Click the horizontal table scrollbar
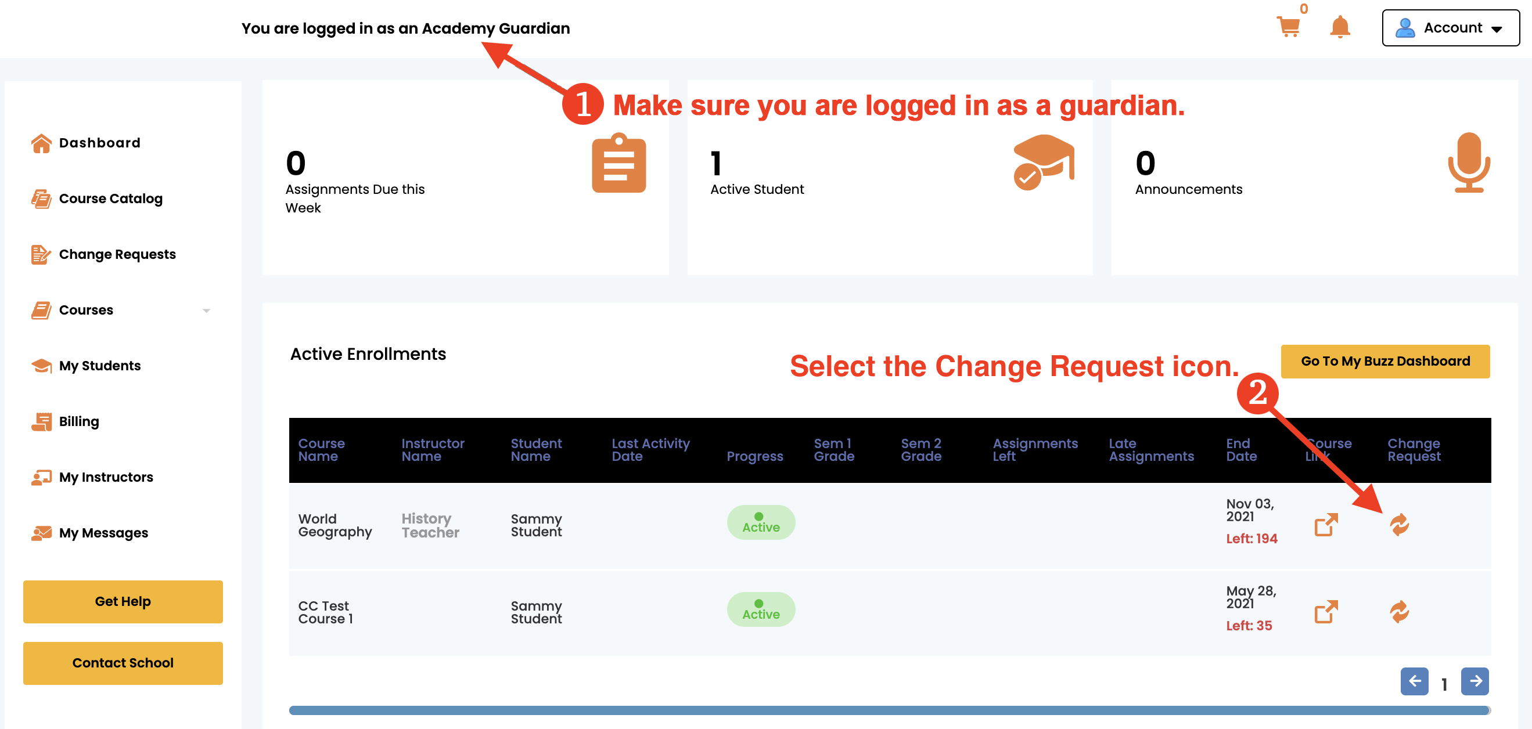This screenshot has width=1532, height=729. pos(889,710)
